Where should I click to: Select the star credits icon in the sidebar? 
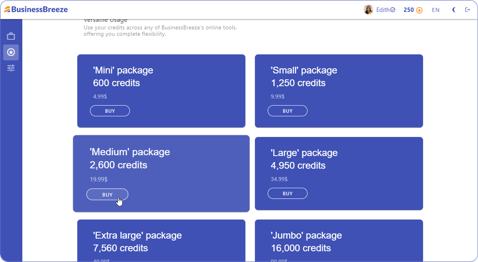tap(11, 52)
